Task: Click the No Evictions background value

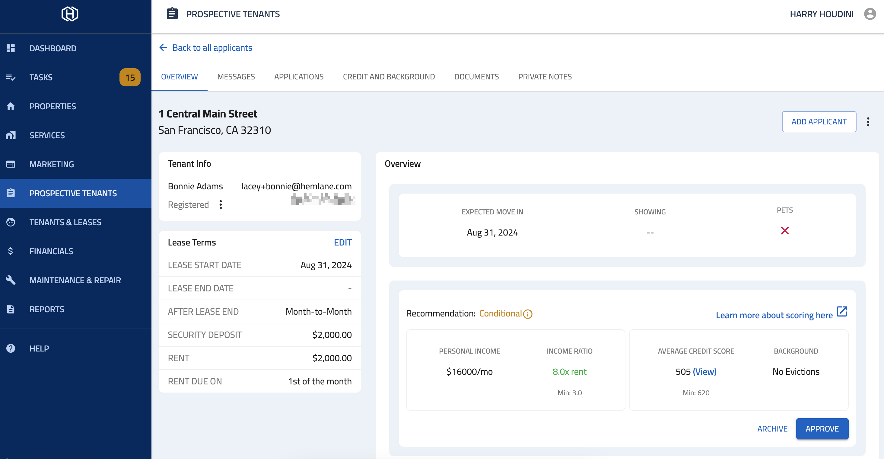Action: coord(796,371)
